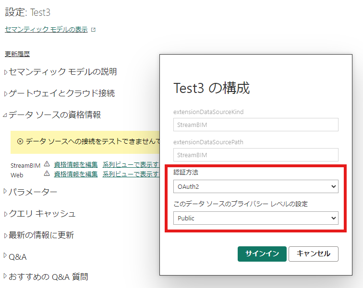Expand おすすめの Q&A 質問 section
363x288 pixels.
46,276
